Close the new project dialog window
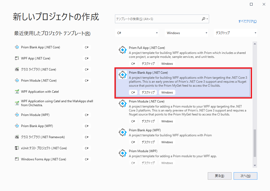The height and width of the screenshot is (191, 270). point(264,4)
